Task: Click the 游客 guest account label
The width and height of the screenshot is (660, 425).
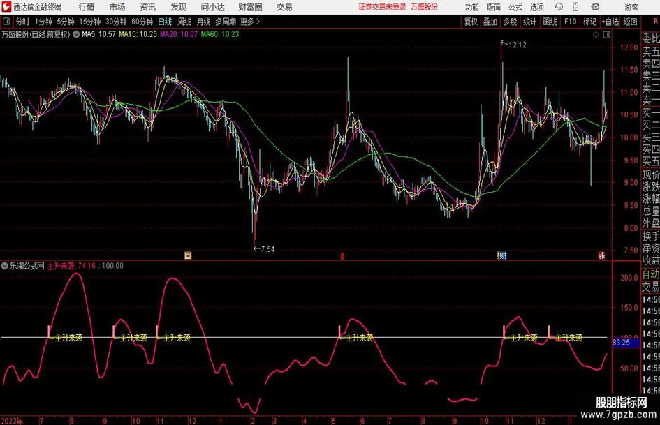Action: point(631,7)
